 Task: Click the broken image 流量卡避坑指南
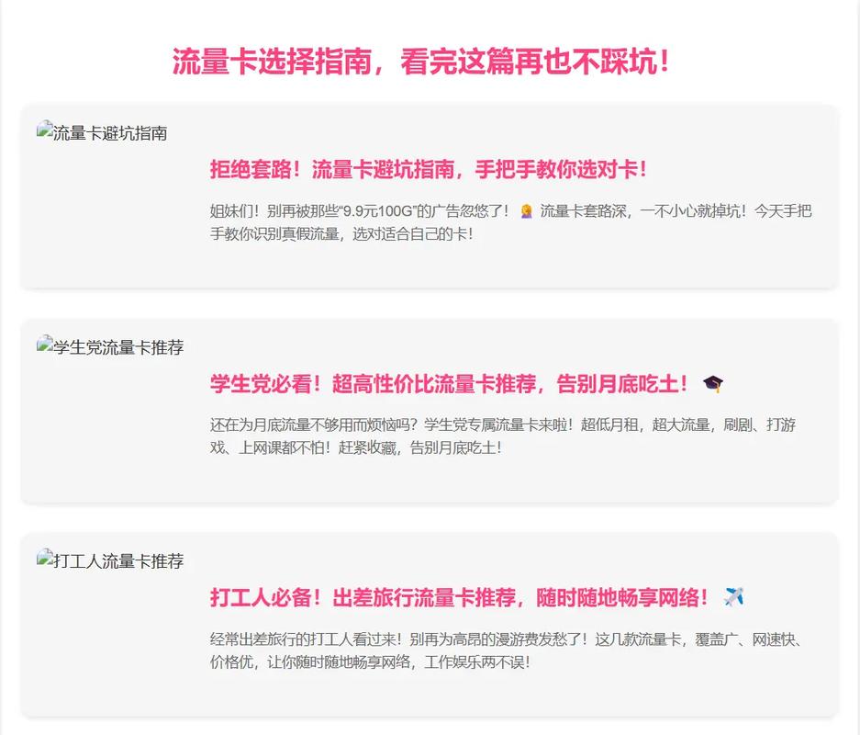[102, 133]
